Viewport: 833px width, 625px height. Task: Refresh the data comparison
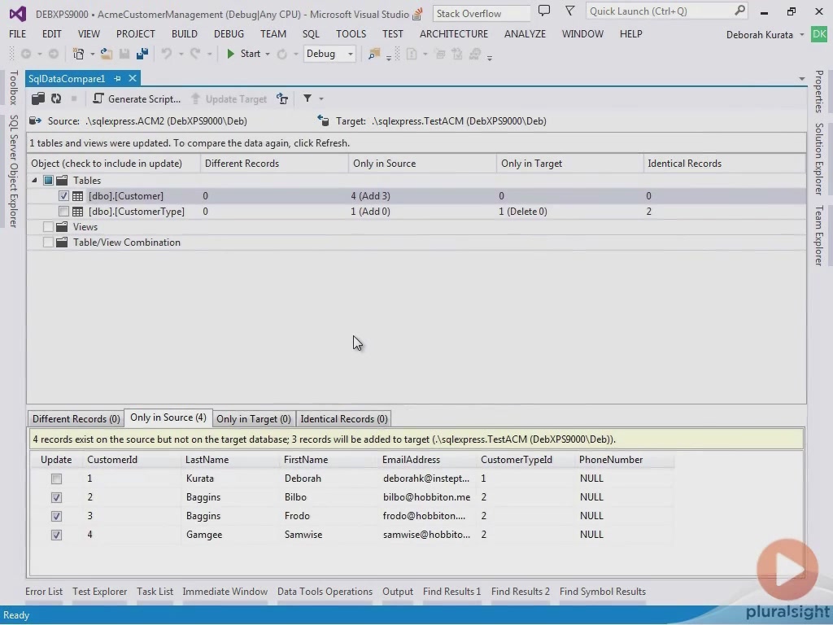pyautogui.click(x=56, y=98)
